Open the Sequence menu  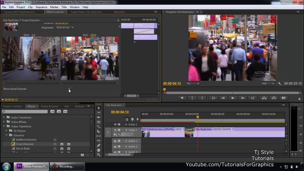pyautogui.click(x=41, y=7)
